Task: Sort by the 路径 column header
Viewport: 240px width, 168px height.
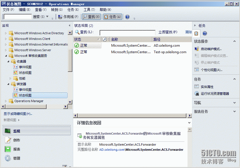Action: click(x=172, y=39)
